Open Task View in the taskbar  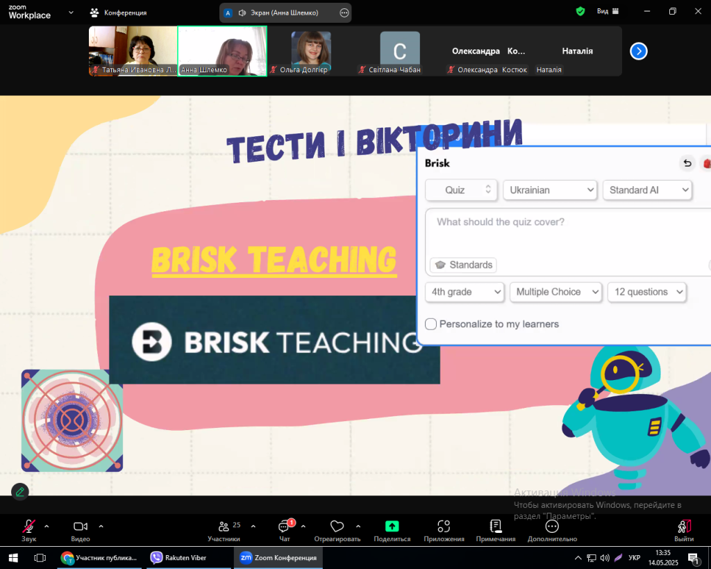click(x=40, y=558)
